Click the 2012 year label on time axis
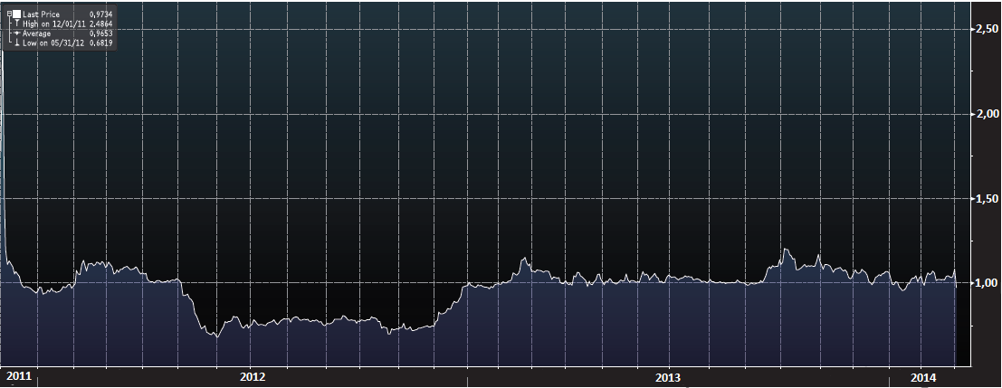 pyautogui.click(x=253, y=376)
